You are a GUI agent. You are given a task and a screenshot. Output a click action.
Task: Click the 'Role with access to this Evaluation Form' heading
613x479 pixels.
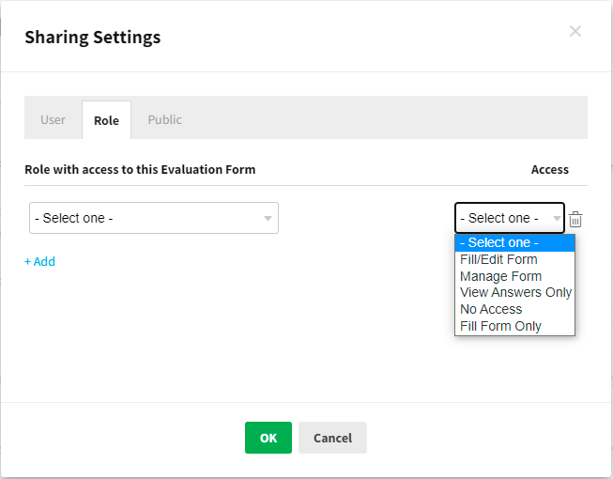(x=140, y=170)
